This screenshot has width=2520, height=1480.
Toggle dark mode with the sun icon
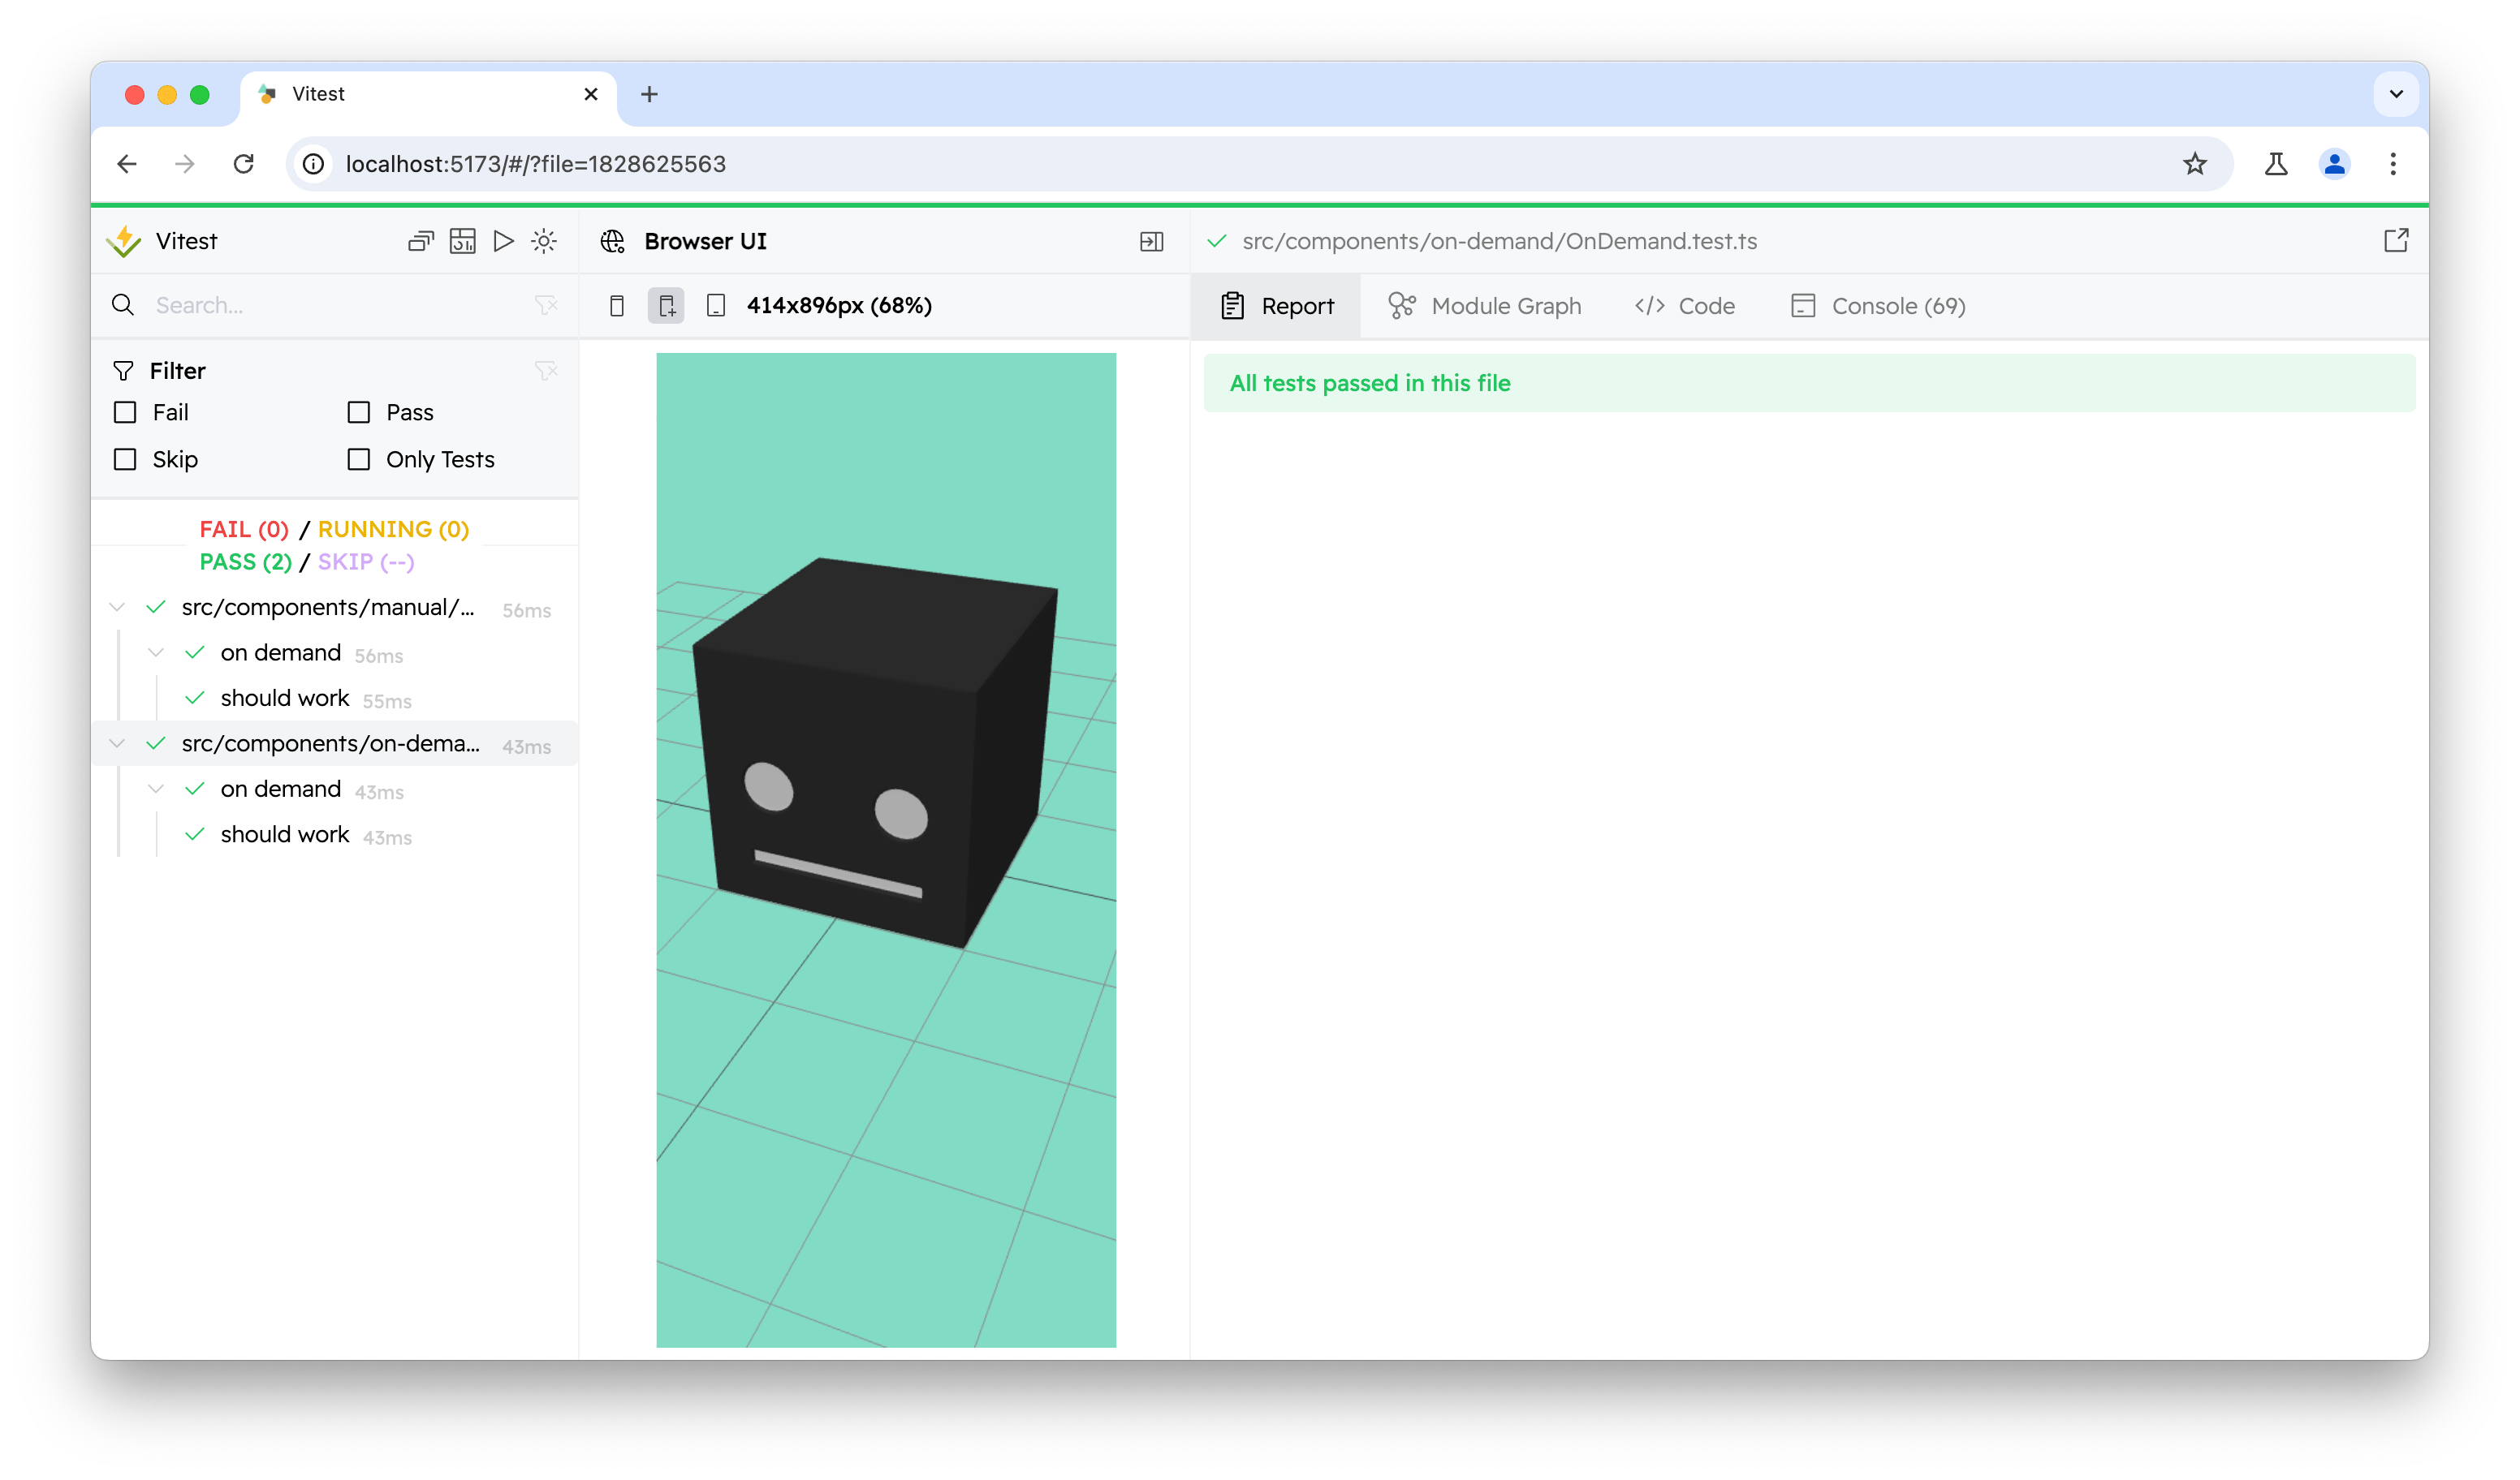(544, 241)
